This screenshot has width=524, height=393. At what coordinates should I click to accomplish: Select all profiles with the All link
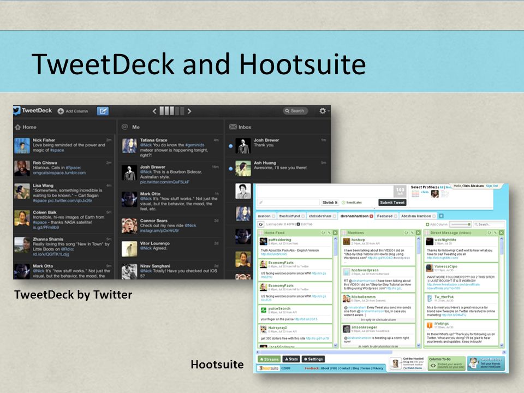click(x=441, y=187)
